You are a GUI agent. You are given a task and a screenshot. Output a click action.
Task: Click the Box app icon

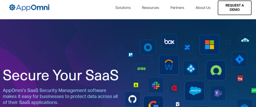169,41
